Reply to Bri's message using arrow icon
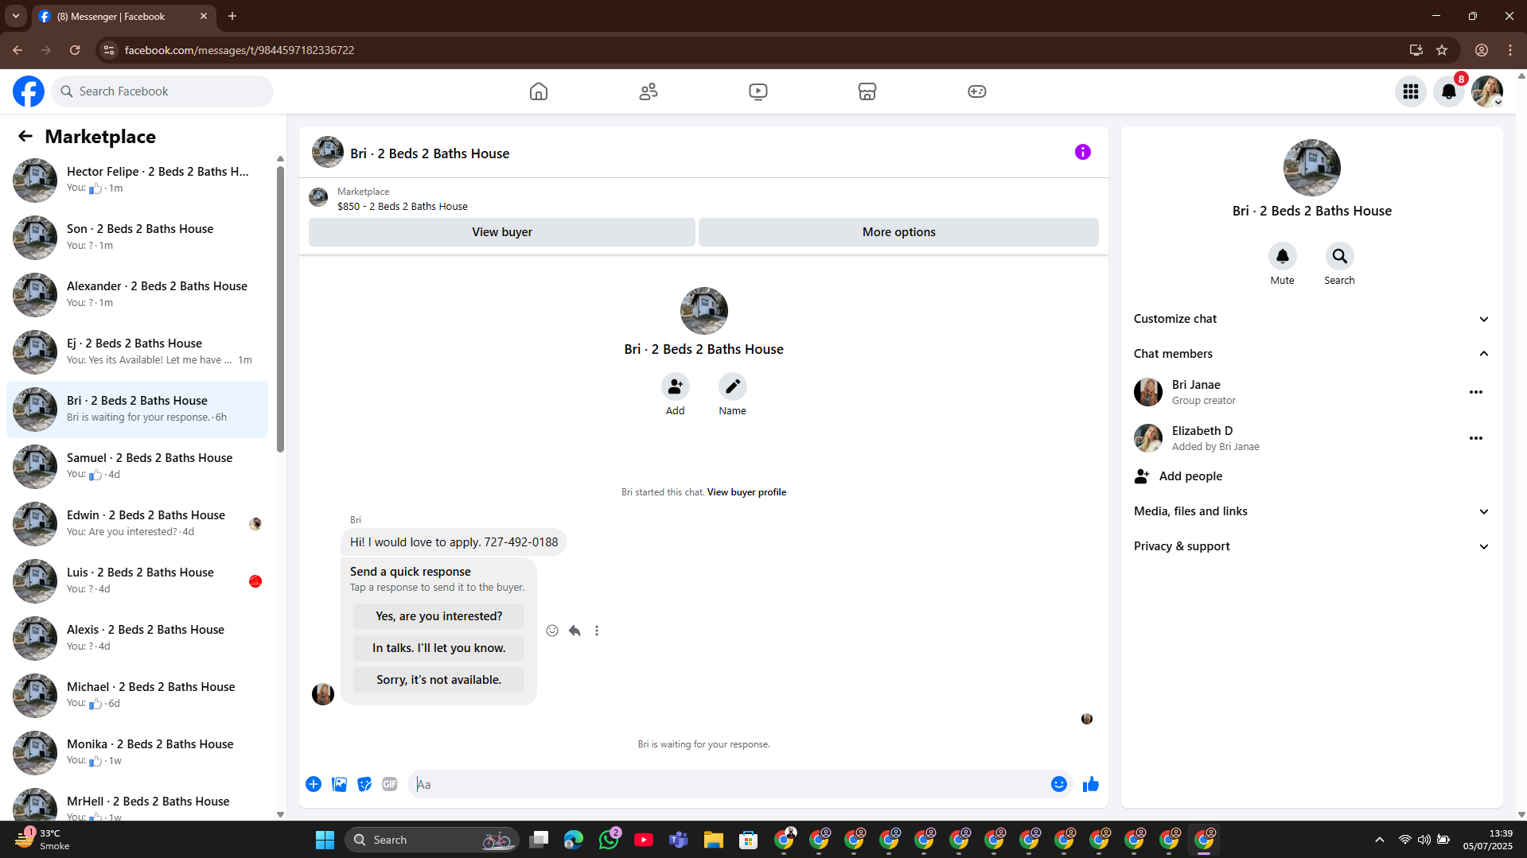 click(575, 631)
